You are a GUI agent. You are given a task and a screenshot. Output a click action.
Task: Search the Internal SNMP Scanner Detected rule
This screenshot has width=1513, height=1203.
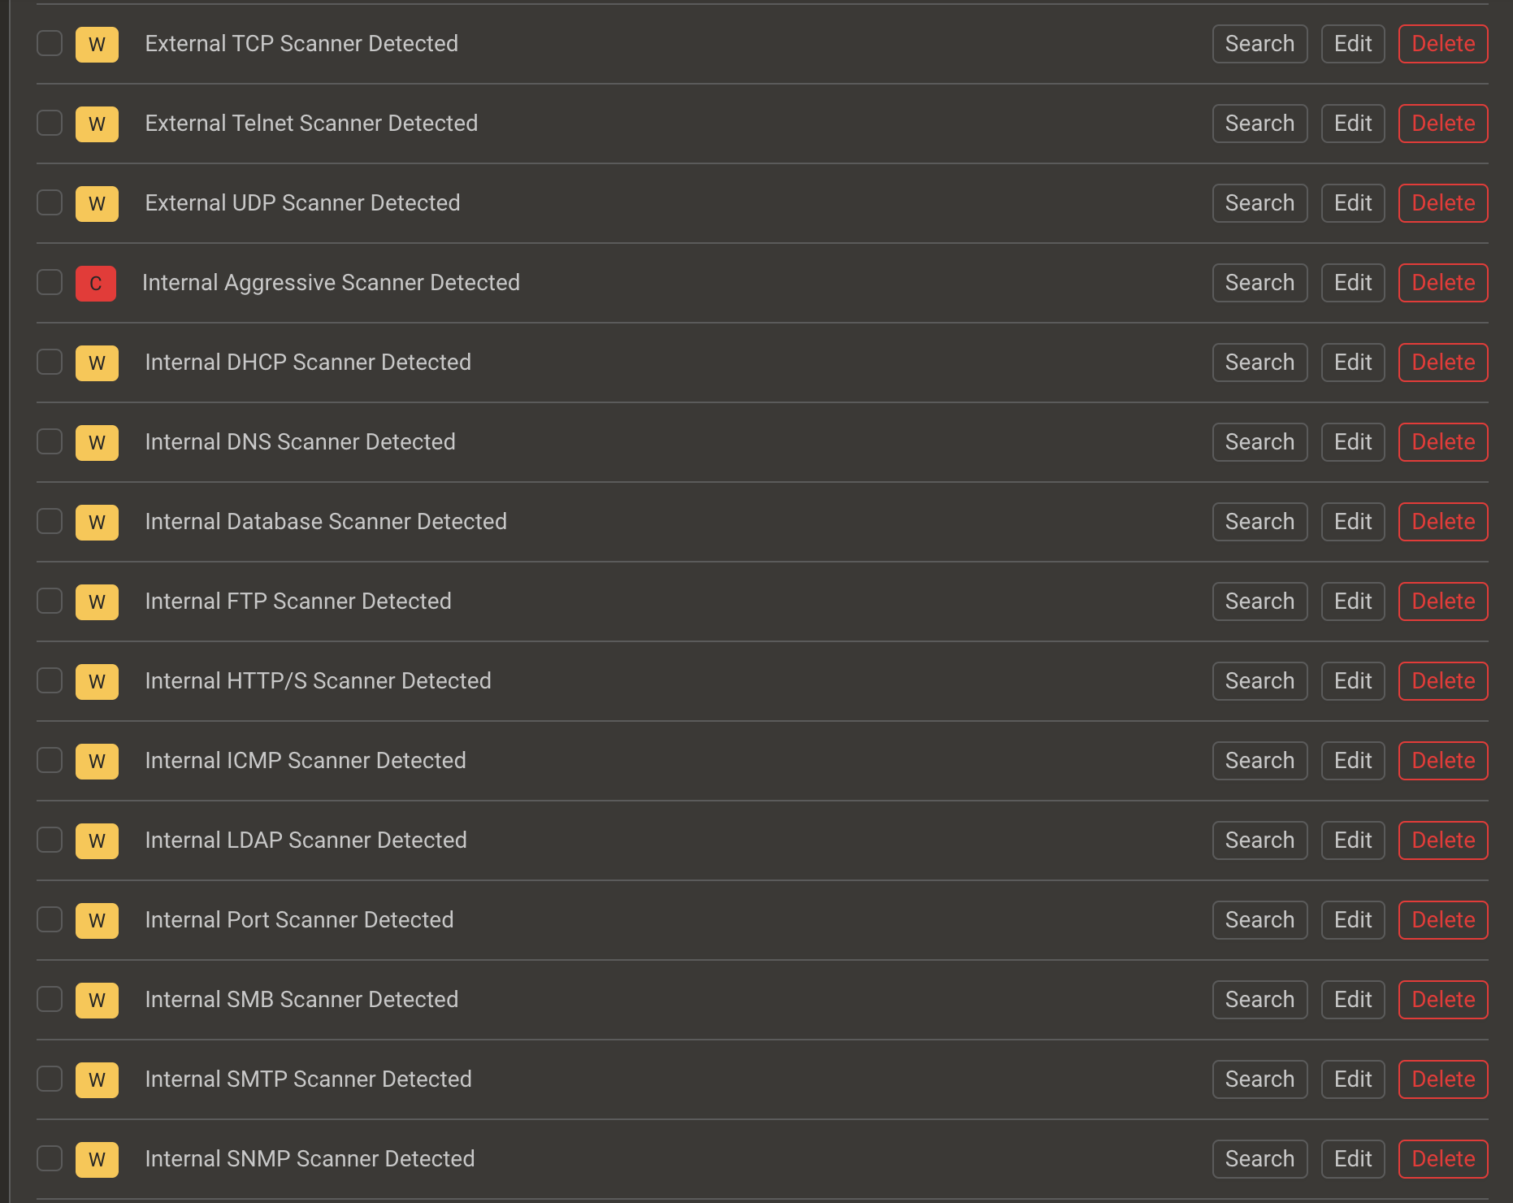1259,1159
